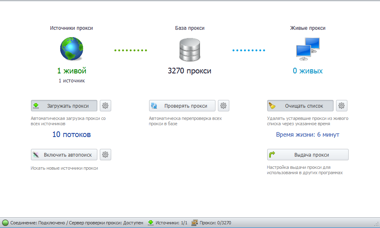Click the globe icon for proxy sources
380x228 pixels.
[72, 49]
